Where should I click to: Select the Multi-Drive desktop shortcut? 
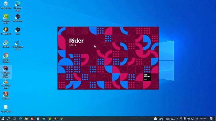click(x=18, y=18)
